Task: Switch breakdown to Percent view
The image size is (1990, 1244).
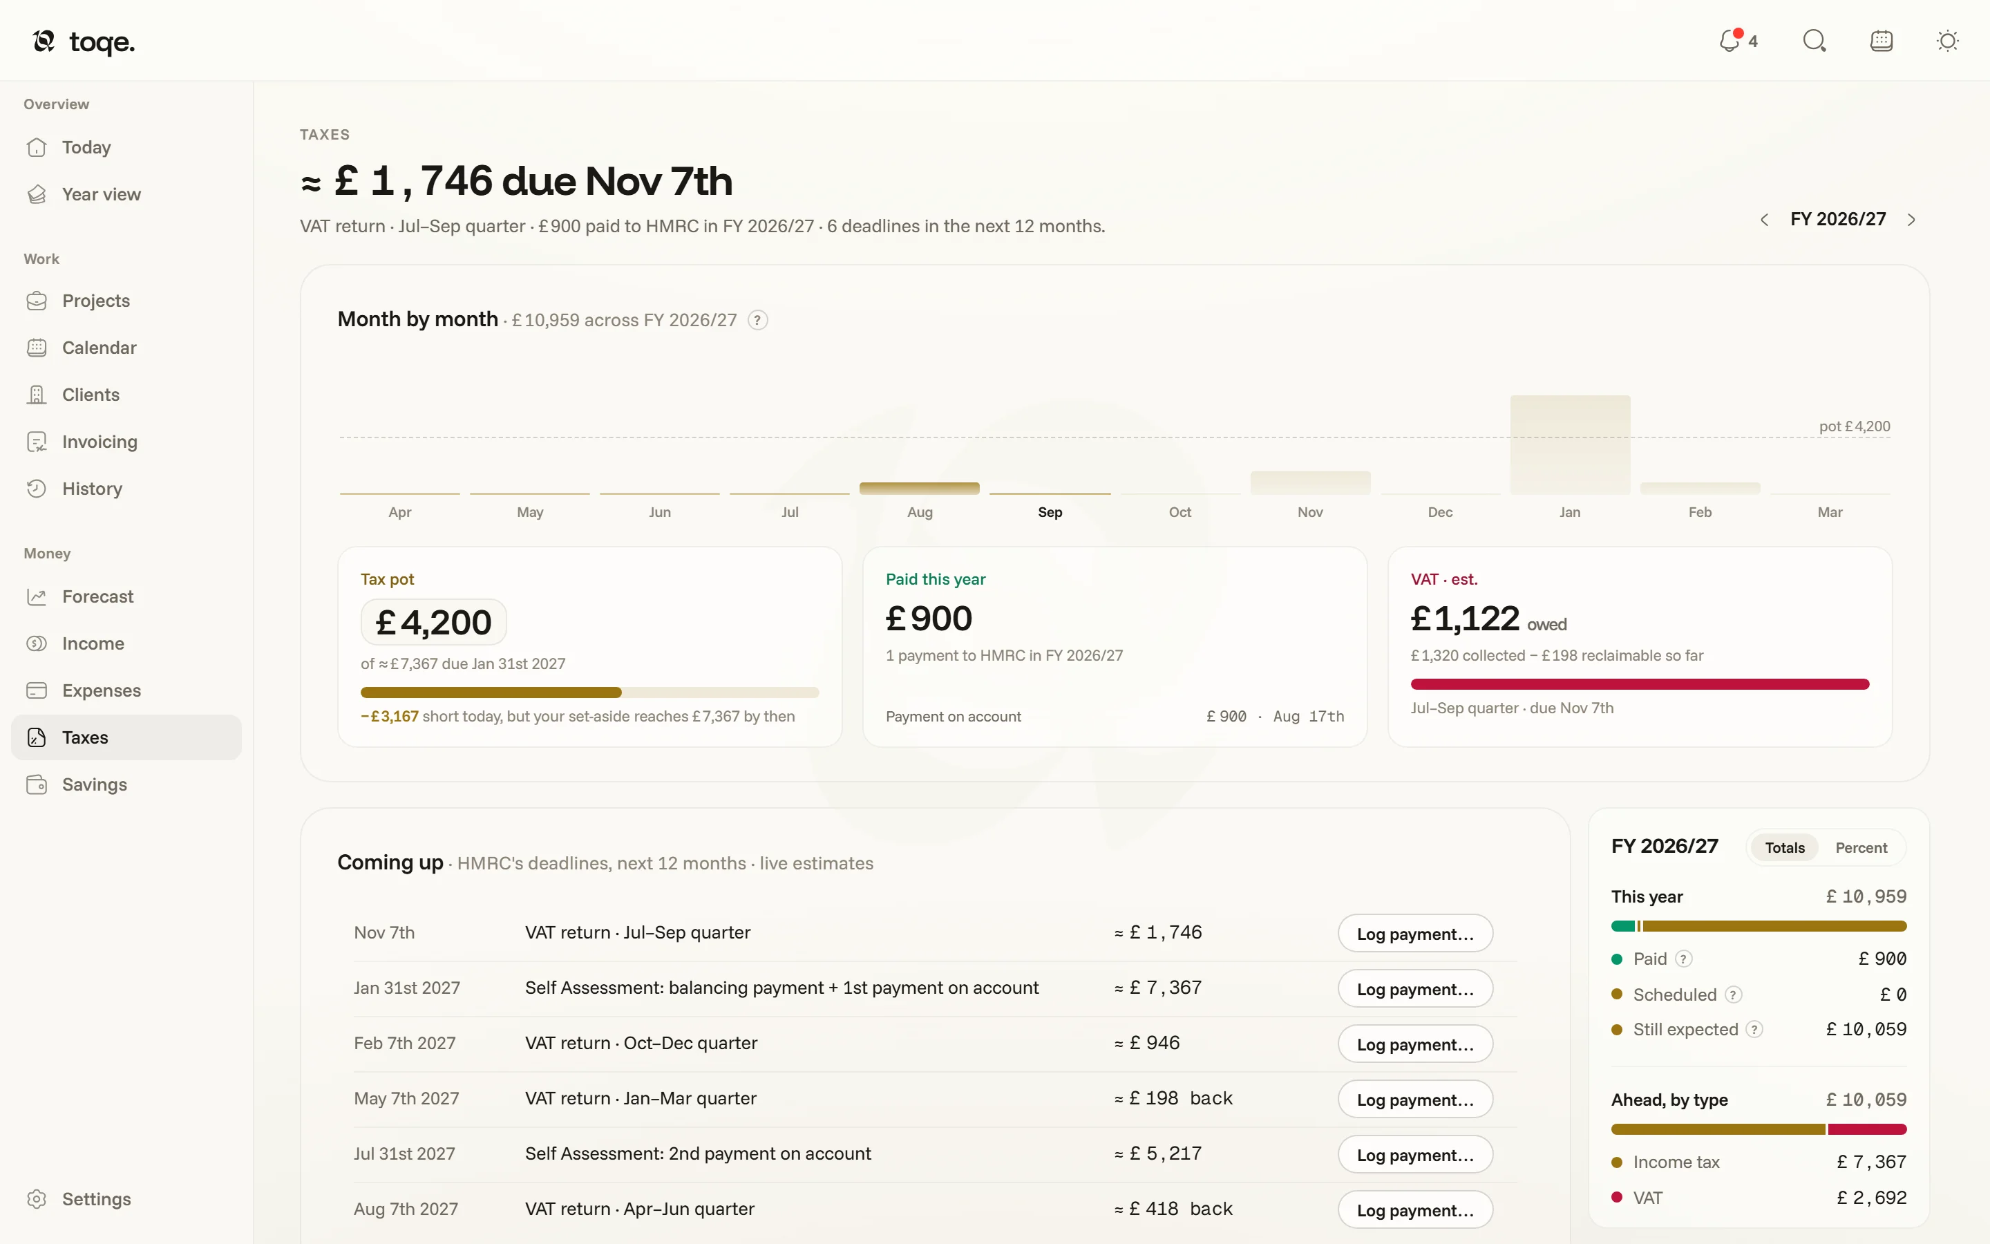Action: (x=1861, y=847)
